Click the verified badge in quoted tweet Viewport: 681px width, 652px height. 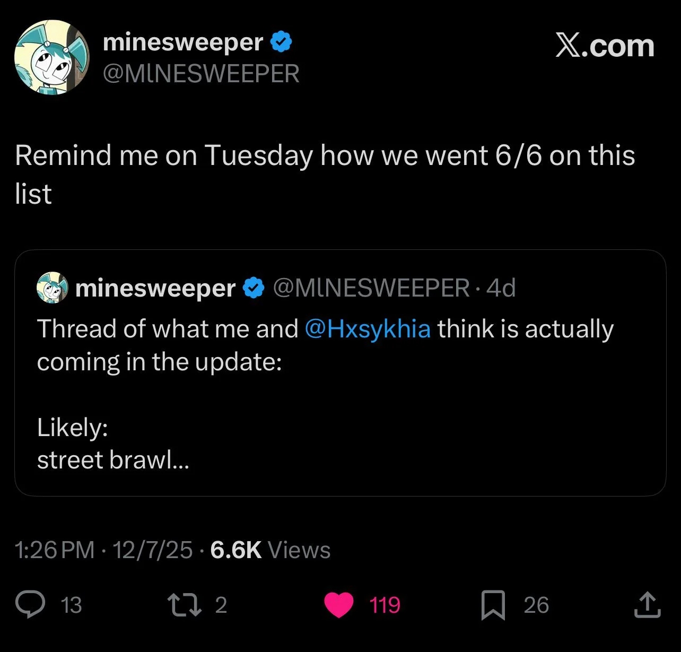click(254, 288)
